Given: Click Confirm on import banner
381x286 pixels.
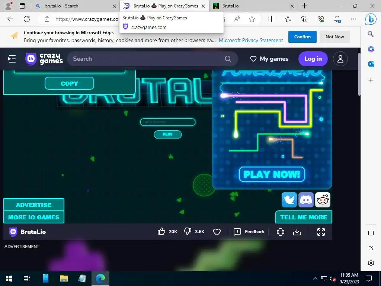Looking at the screenshot, I should coord(302,37).
